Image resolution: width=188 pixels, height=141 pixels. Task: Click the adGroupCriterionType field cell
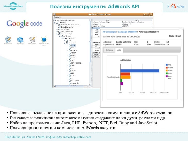point(107,22)
